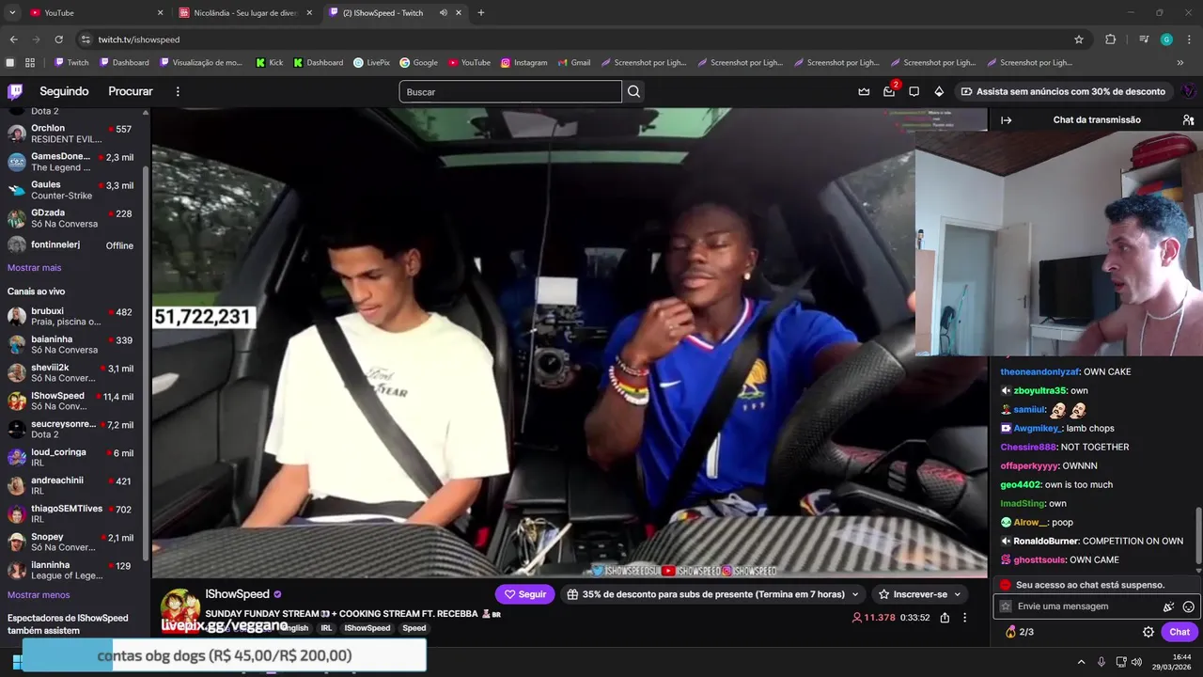Click the Twitch Buscar search field
1203x677 pixels.
[510, 91]
